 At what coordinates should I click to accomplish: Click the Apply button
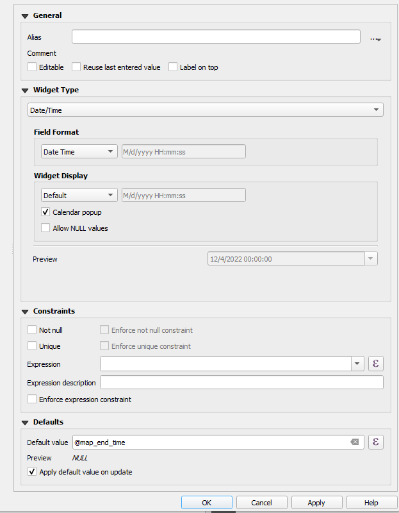pos(316,502)
